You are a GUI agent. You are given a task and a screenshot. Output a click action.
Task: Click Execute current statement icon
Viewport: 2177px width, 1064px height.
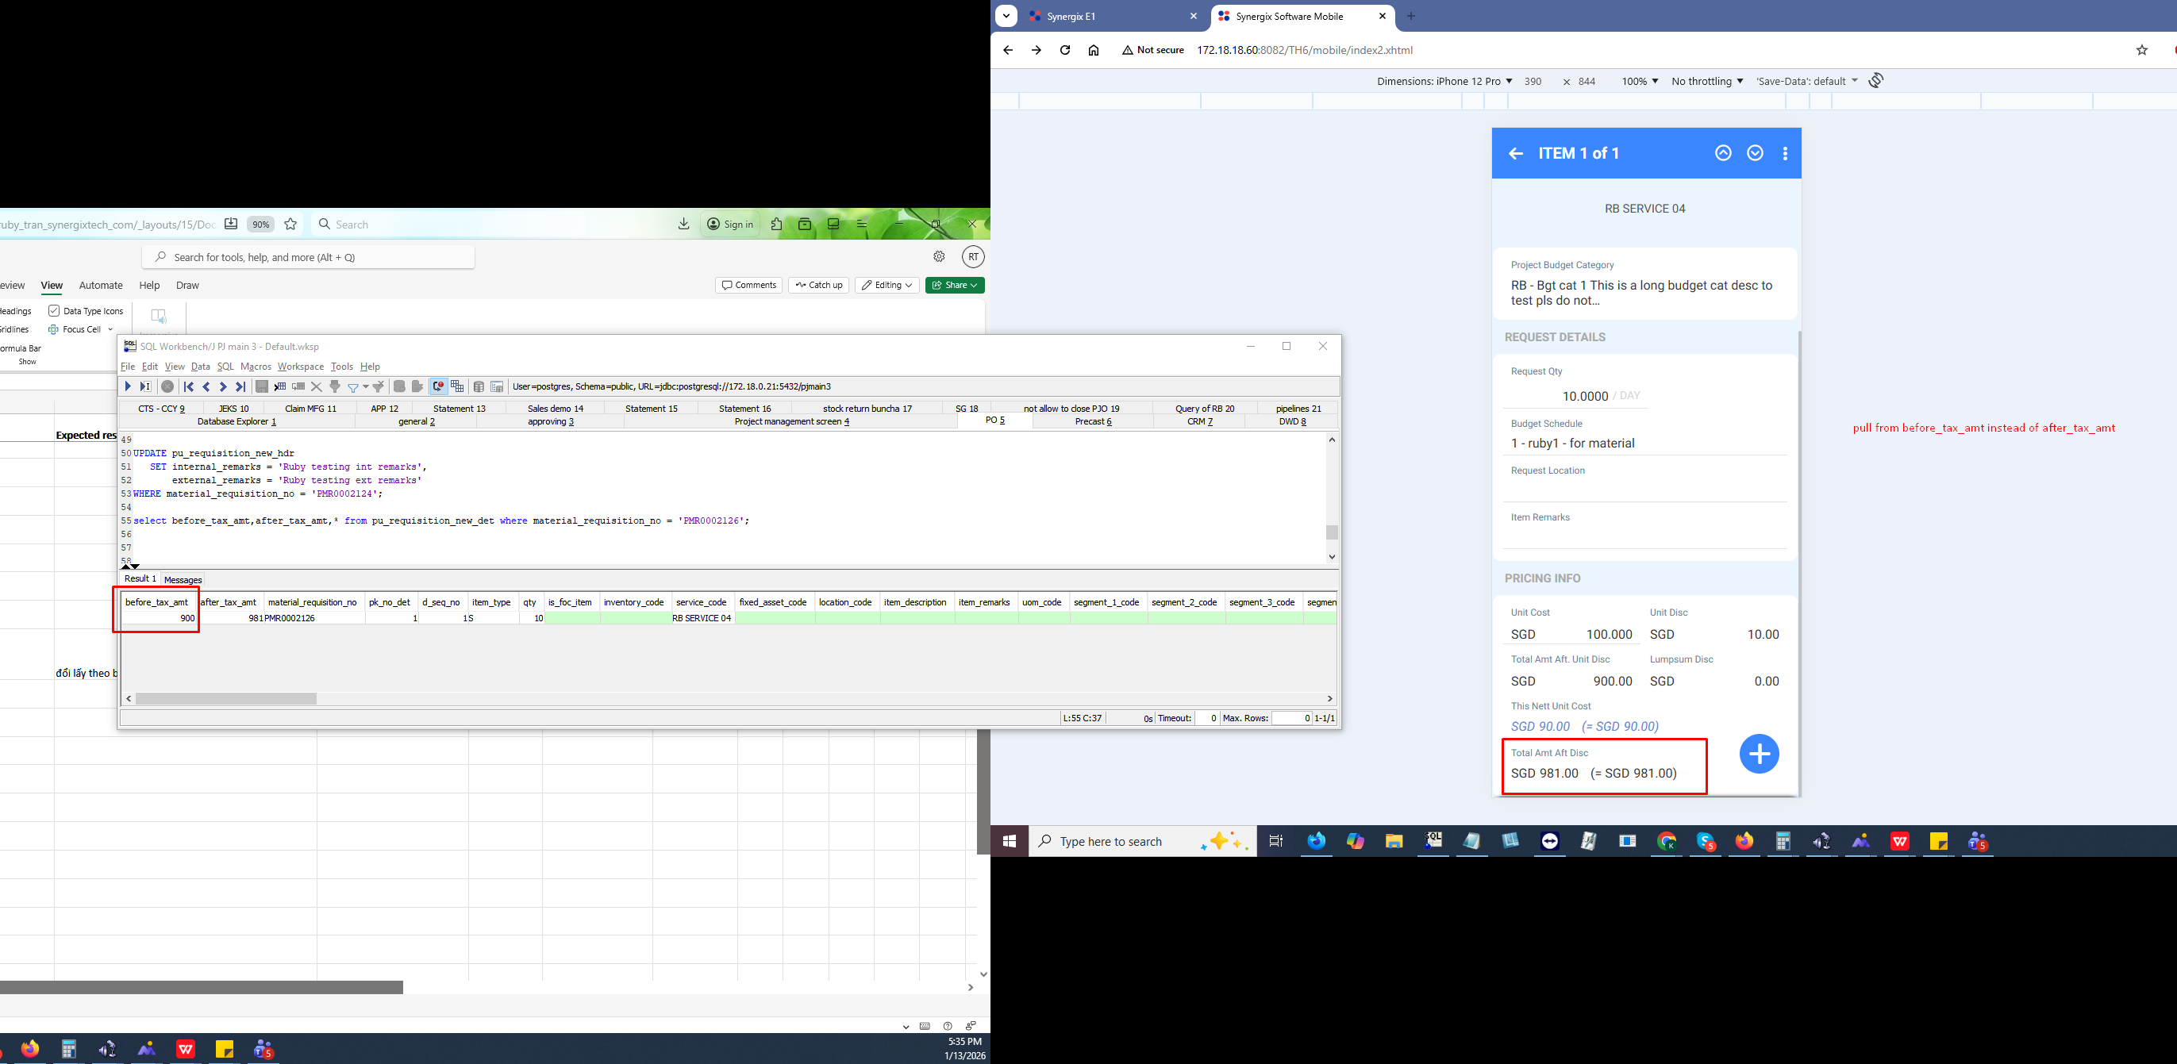click(145, 386)
